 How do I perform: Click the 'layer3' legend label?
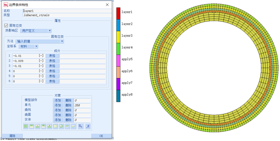(127, 36)
